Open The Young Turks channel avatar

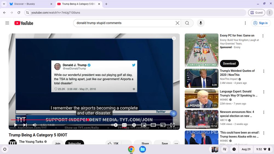pyautogui.click(x=13, y=142)
